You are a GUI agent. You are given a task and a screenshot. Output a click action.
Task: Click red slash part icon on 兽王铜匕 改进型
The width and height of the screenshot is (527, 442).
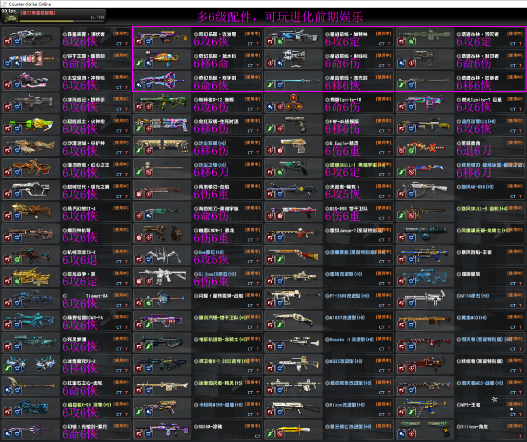tap(280, 434)
